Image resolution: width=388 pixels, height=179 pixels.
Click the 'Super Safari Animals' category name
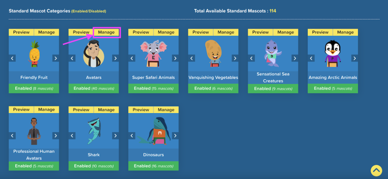point(153,77)
